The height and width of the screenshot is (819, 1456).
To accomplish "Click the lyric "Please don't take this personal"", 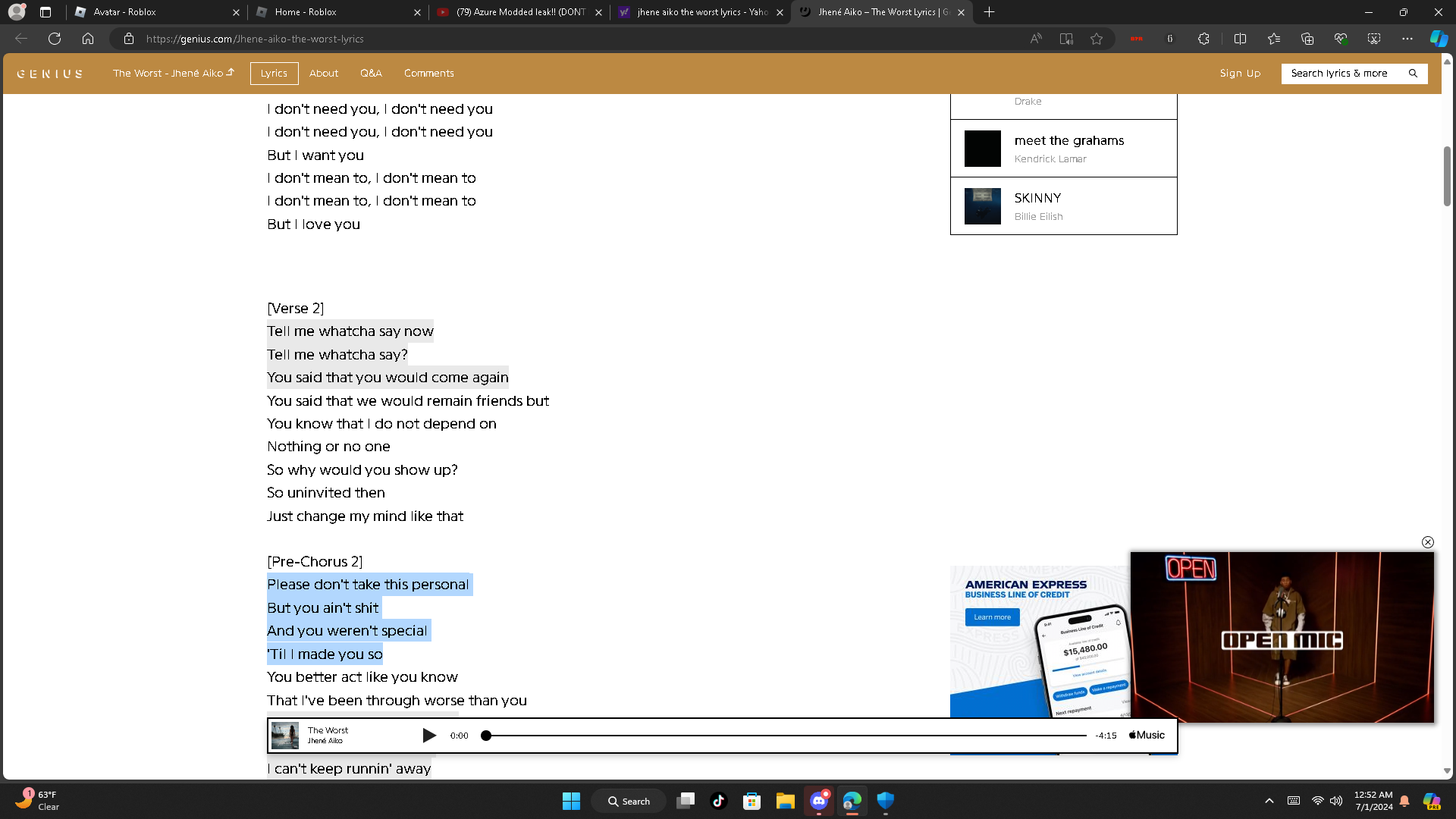I will [x=368, y=585].
